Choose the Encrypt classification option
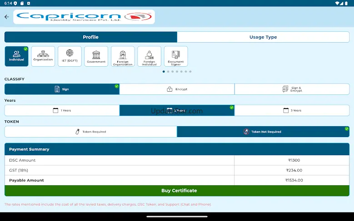 177,89
